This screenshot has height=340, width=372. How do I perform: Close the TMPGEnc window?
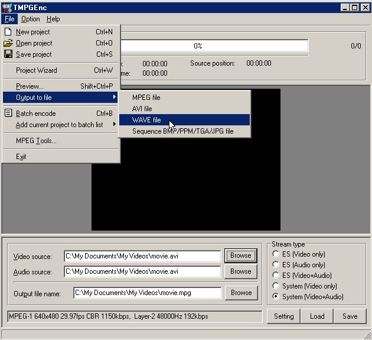365,8
